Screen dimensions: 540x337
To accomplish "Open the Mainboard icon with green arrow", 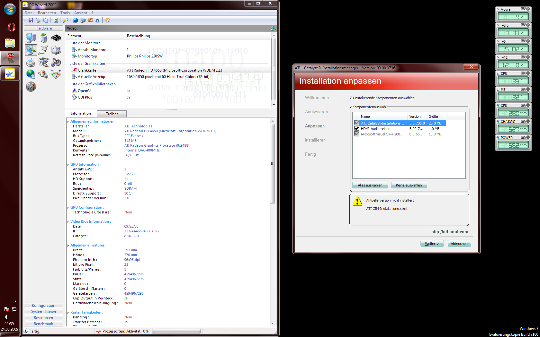I will point(43,38).
